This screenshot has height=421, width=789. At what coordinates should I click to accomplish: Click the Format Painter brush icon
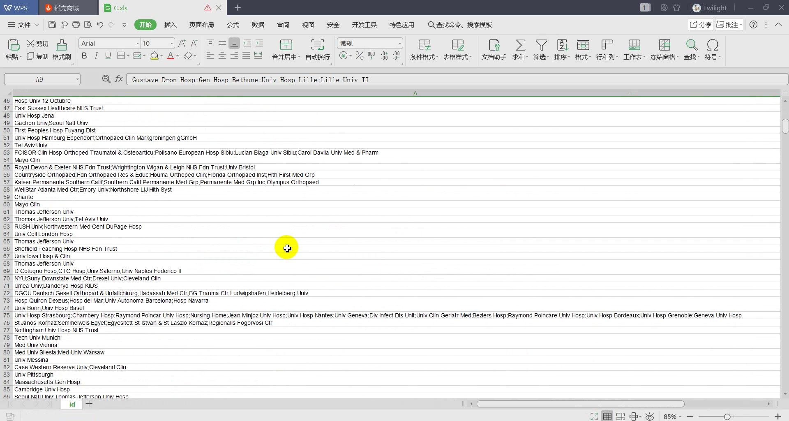click(62, 45)
